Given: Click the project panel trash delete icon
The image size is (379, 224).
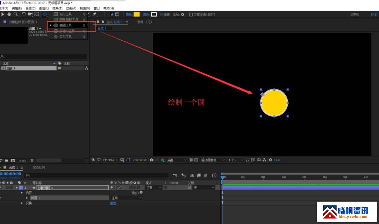Looking at the screenshot, I should 32,160.
